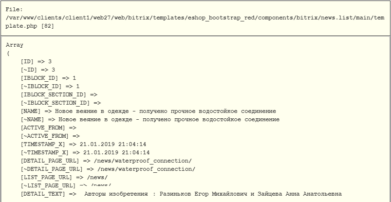Click the line number [82]

(x=47, y=26)
